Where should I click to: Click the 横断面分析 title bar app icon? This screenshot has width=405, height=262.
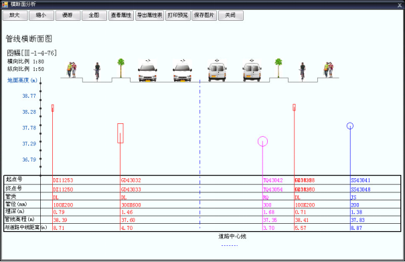tap(5, 4)
